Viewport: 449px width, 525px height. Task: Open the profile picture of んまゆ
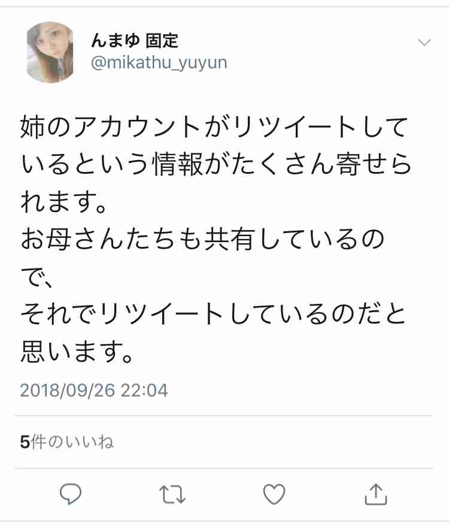pos(50,52)
